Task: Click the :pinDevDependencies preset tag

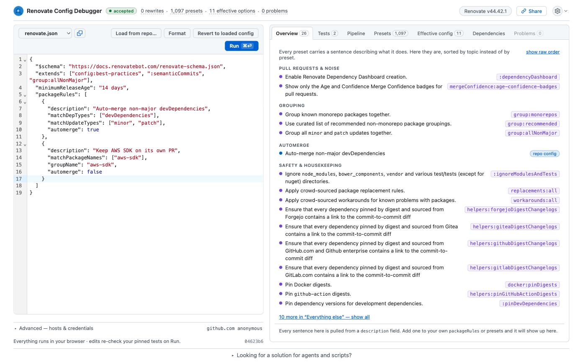Action: tap(529, 304)
